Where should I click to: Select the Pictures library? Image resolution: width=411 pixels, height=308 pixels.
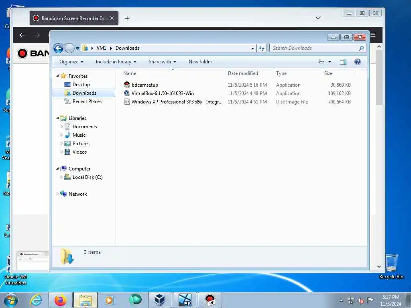(x=81, y=143)
